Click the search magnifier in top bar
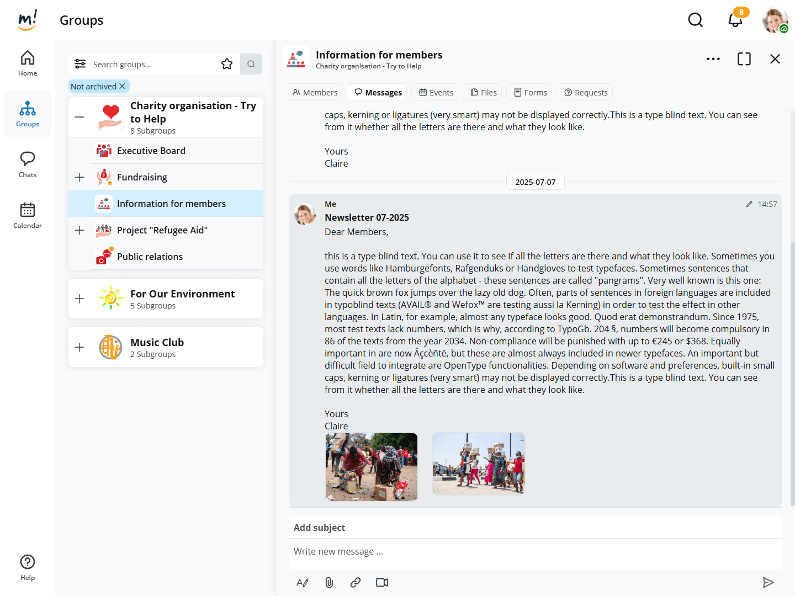The image size is (795, 596). [695, 20]
